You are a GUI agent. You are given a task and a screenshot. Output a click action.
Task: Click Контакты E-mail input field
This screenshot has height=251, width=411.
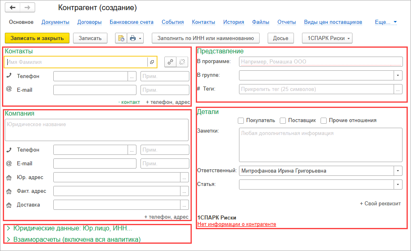coord(95,90)
